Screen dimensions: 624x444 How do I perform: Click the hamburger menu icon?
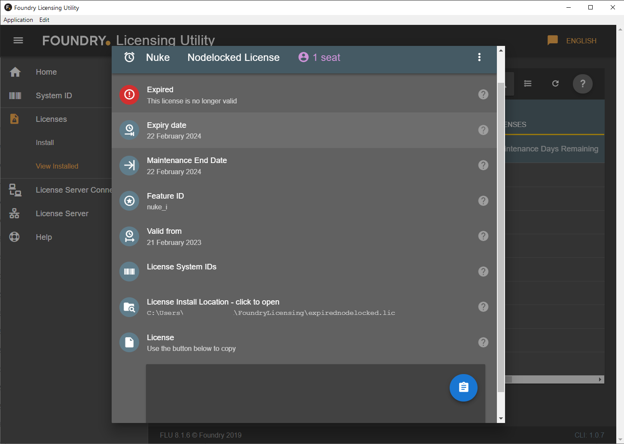tap(18, 40)
